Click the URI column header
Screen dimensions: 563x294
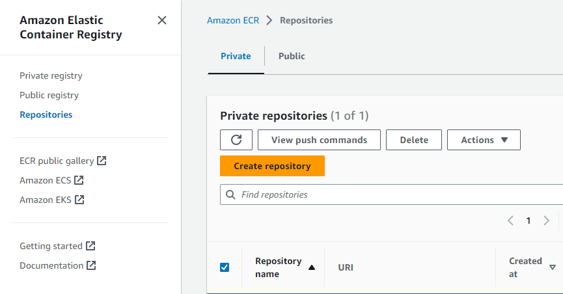coord(346,267)
